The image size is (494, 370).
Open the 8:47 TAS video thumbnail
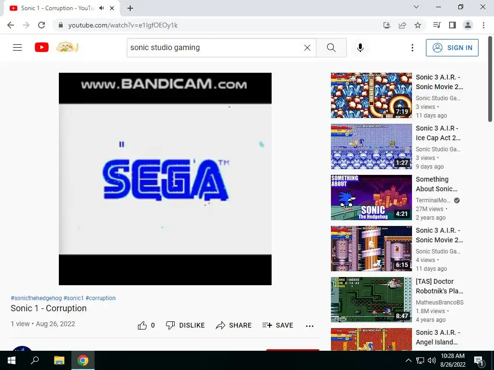pos(371,300)
